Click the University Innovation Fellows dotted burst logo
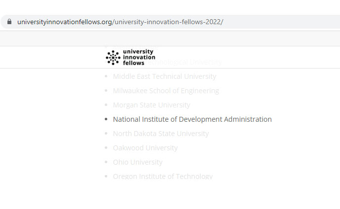The image size is (340, 209). pos(113,58)
